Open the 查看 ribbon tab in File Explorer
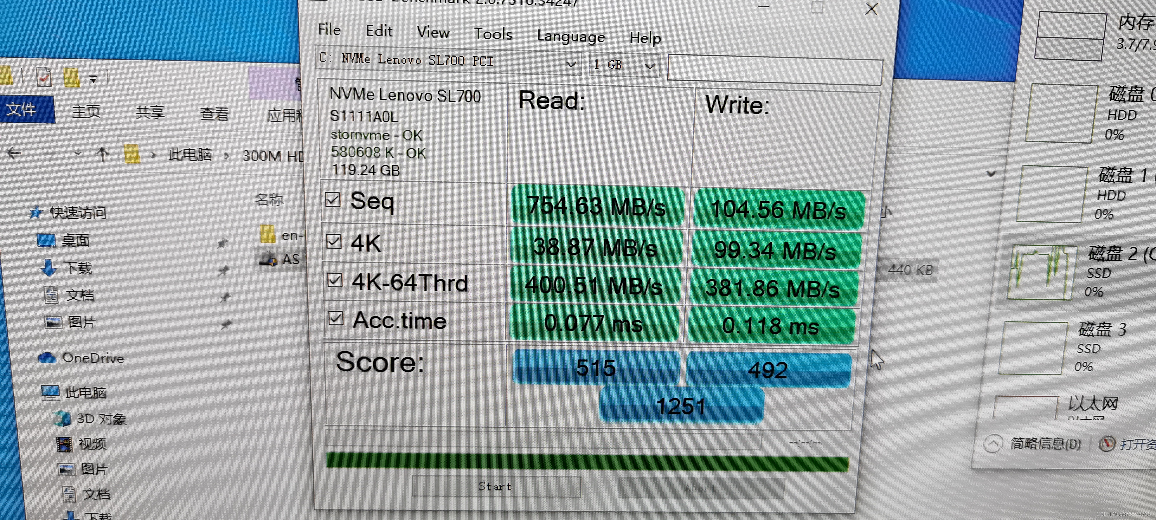 (x=214, y=114)
